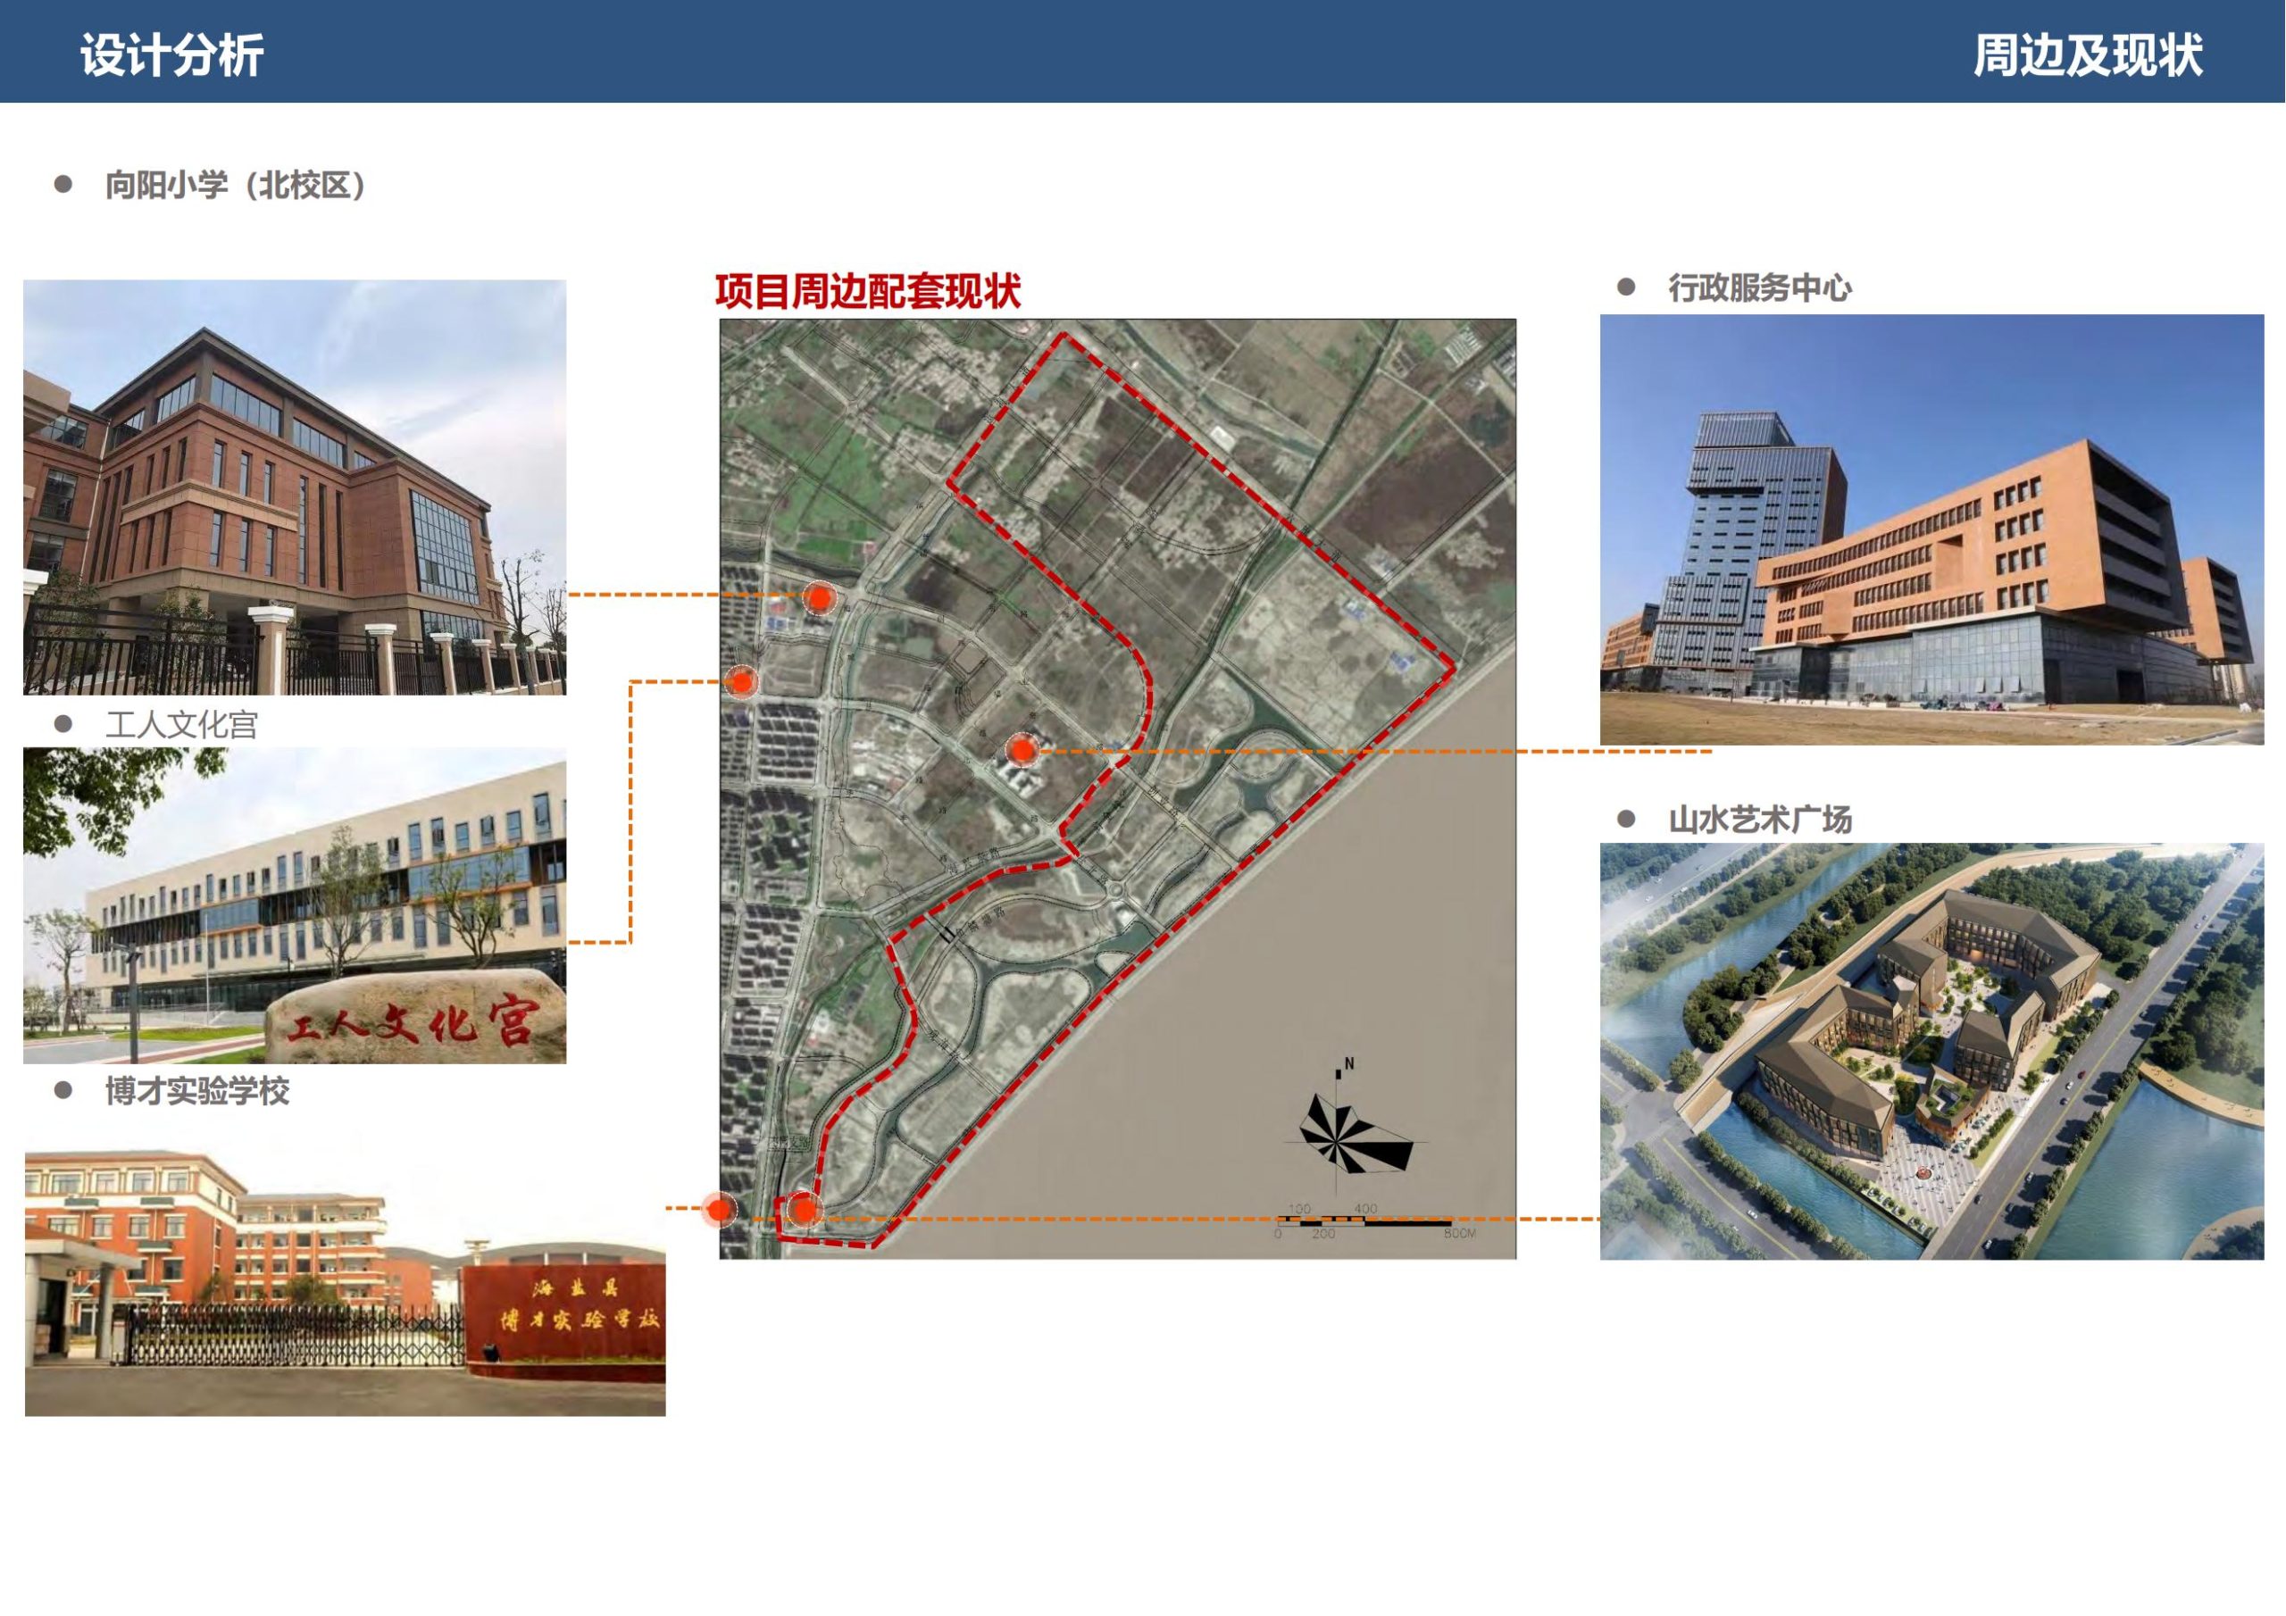
Task: Click the bullet dot beside 行政服务中心
Action: [x=1626, y=287]
